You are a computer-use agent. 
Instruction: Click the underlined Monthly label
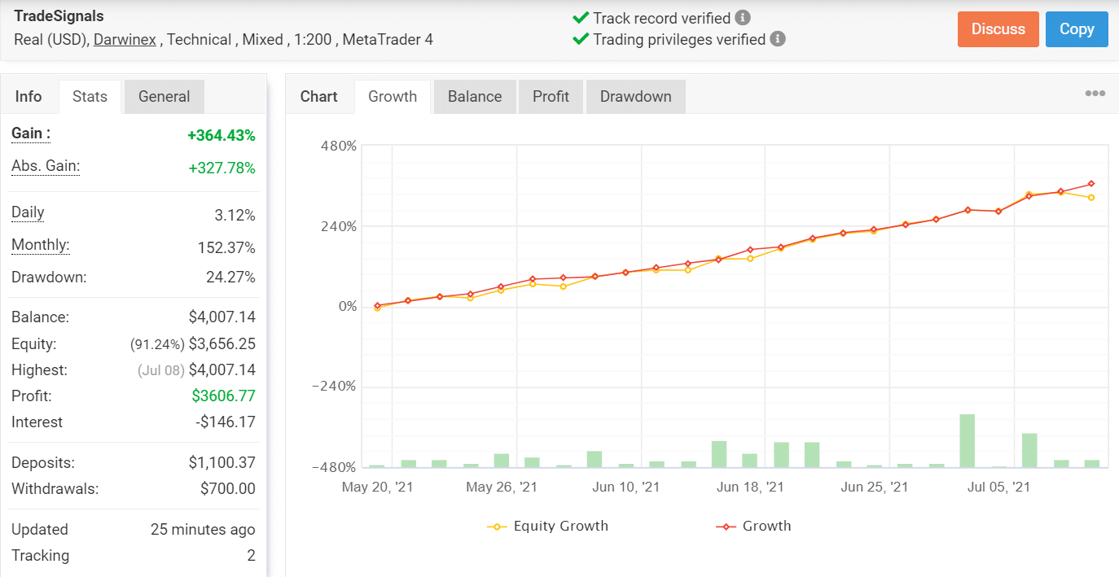(x=40, y=245)
